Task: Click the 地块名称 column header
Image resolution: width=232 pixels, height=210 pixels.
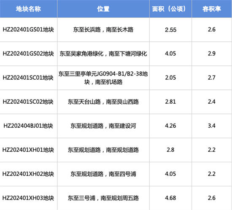Action: click(28, 9)
